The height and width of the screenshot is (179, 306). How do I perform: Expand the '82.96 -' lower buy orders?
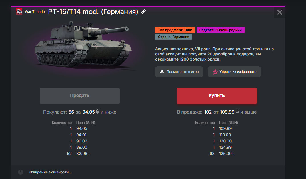click(83, 154)
